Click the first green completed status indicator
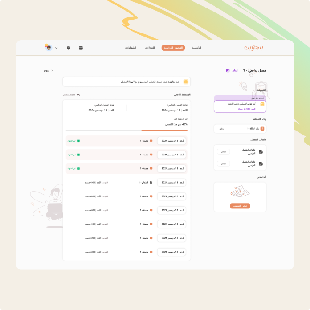Screen dimensions: 310x310 (x=78, y=141)
